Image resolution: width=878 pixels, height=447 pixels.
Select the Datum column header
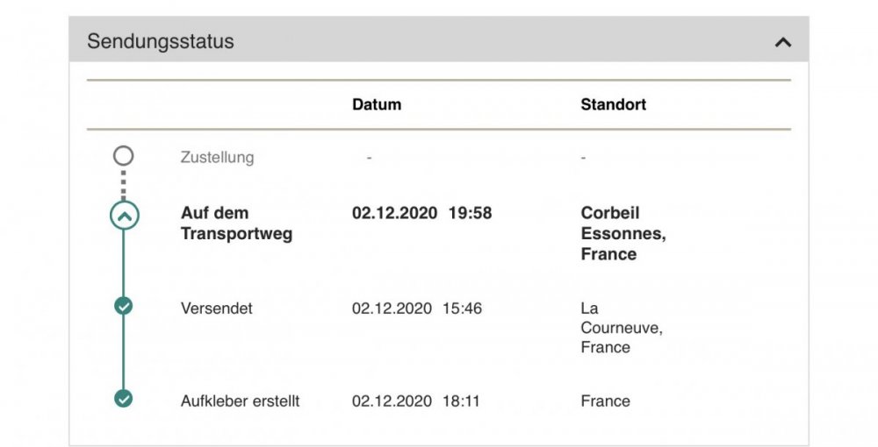[x=377, y=104]
